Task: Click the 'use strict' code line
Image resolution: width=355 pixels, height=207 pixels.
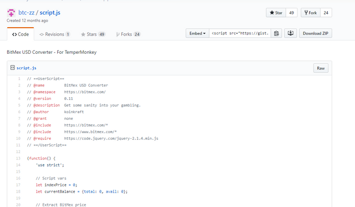Action: click(50, 165)
